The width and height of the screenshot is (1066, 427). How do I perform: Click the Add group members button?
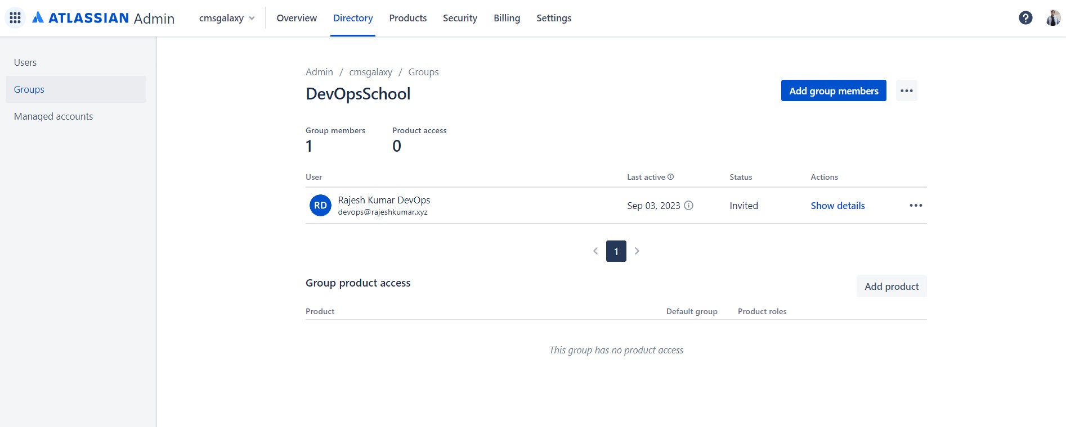(834, 90)
